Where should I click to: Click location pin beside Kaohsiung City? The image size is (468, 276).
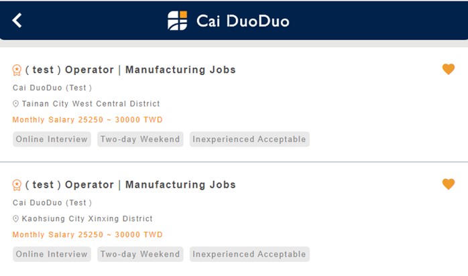click(x=16, y=219)
